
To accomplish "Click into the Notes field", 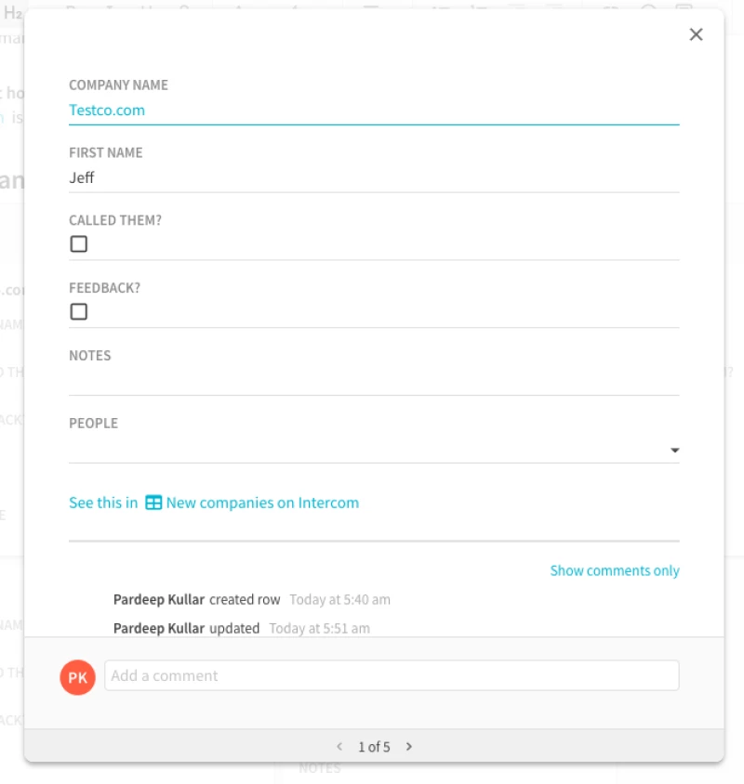I will (372, 380).
